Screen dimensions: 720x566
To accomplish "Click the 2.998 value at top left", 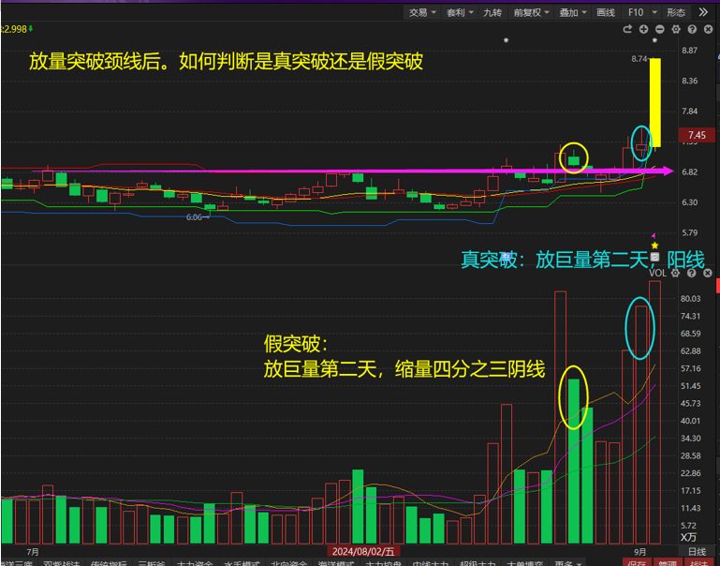I will pyautogui.click(x=15, y=29).
